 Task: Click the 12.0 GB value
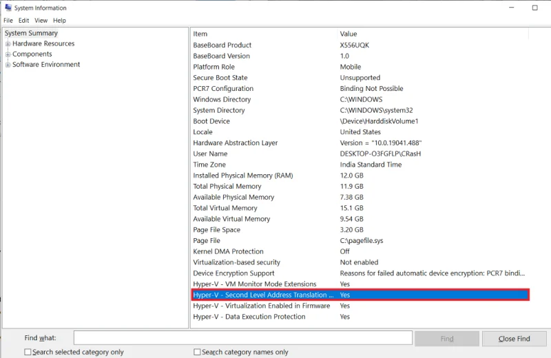tap(352, 176)
